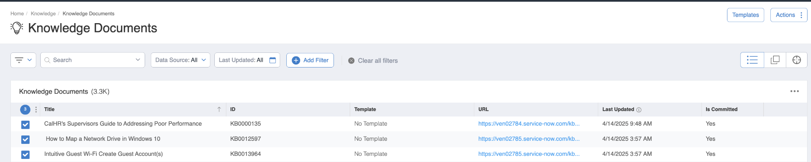The image size is (811, 162).
Task: Open the KB0000135 service-now URL link
Action: tap(529, 123)
